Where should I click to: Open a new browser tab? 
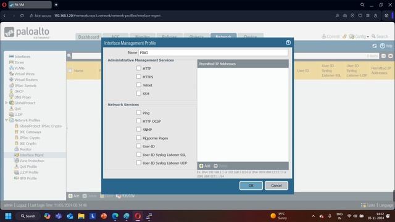point(56,4)
